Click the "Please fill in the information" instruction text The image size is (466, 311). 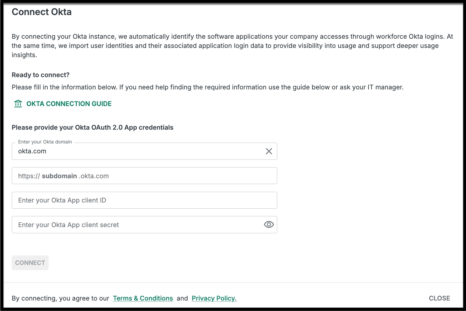coord(207,87)
